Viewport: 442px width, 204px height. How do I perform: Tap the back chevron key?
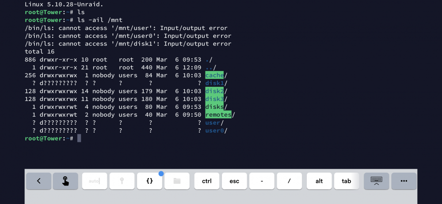(38, 181)
